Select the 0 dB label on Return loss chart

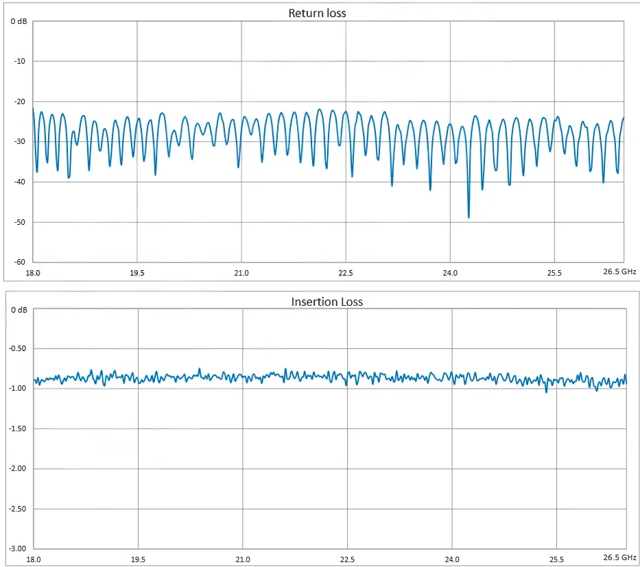[19, 21]
